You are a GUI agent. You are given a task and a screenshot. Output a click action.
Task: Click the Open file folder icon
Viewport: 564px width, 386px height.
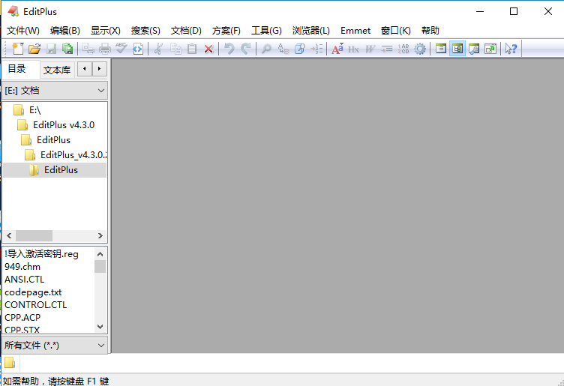[x=34, y=49]
